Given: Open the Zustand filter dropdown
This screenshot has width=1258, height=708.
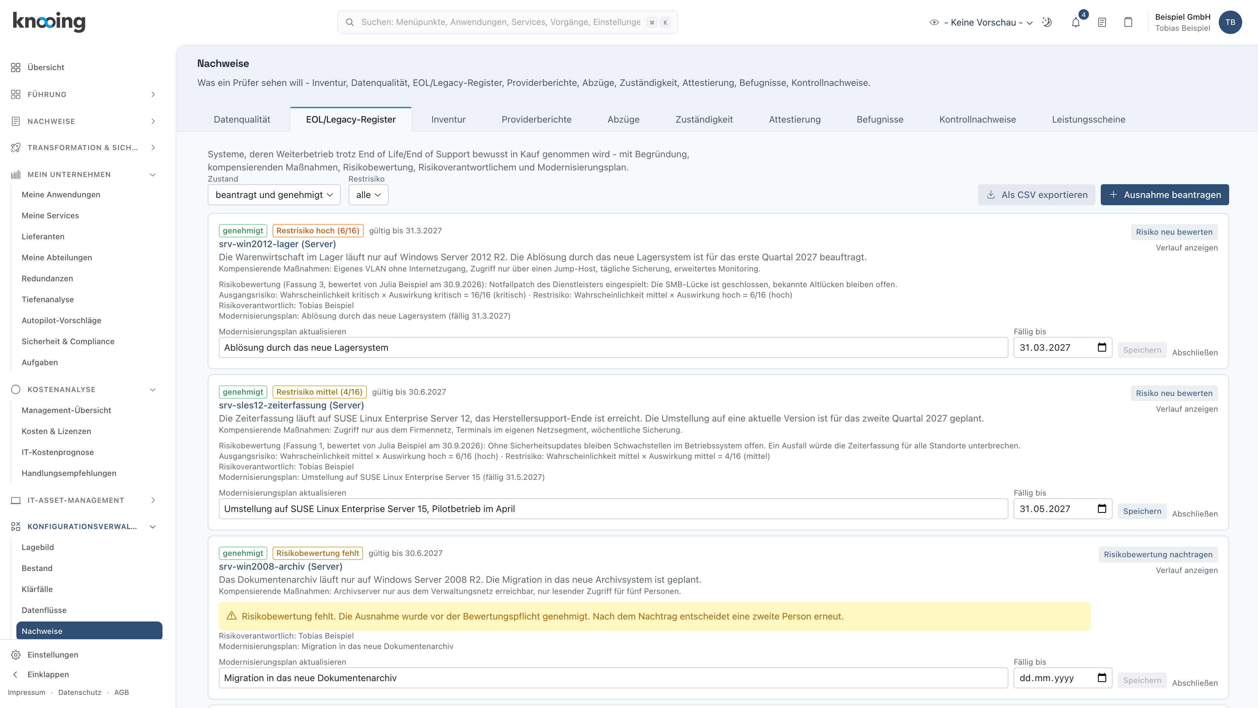Looking at the screenshot, I should click(x=274, y=195).
